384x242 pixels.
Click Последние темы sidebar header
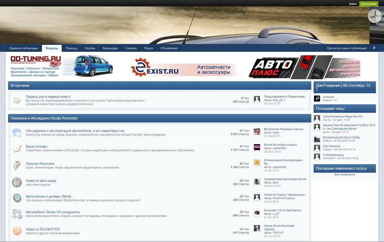(344, 109)
